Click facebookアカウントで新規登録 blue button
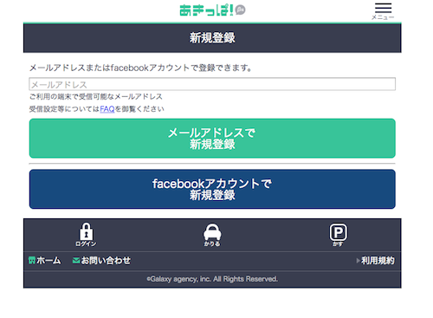Viewport: 433px width, 318px height. click(x=212, y=189)
